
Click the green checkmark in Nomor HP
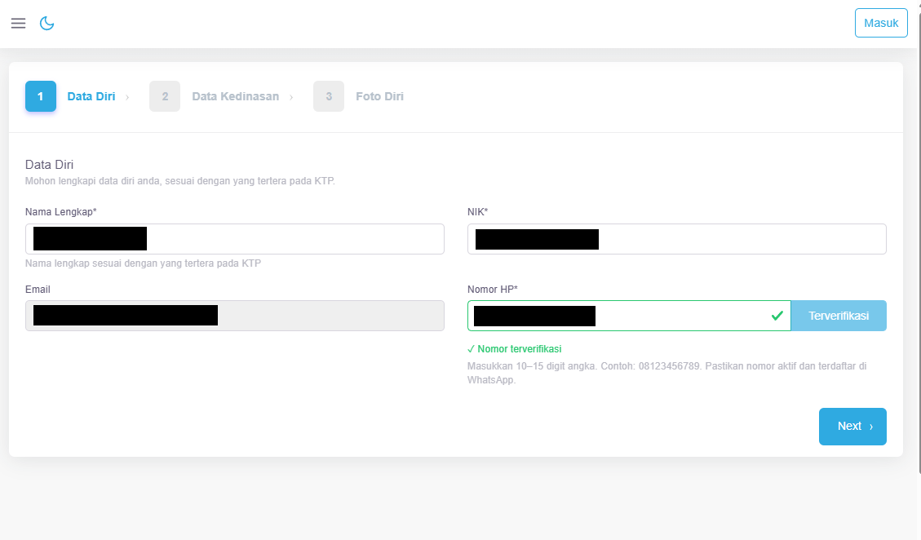pos(777,316)
